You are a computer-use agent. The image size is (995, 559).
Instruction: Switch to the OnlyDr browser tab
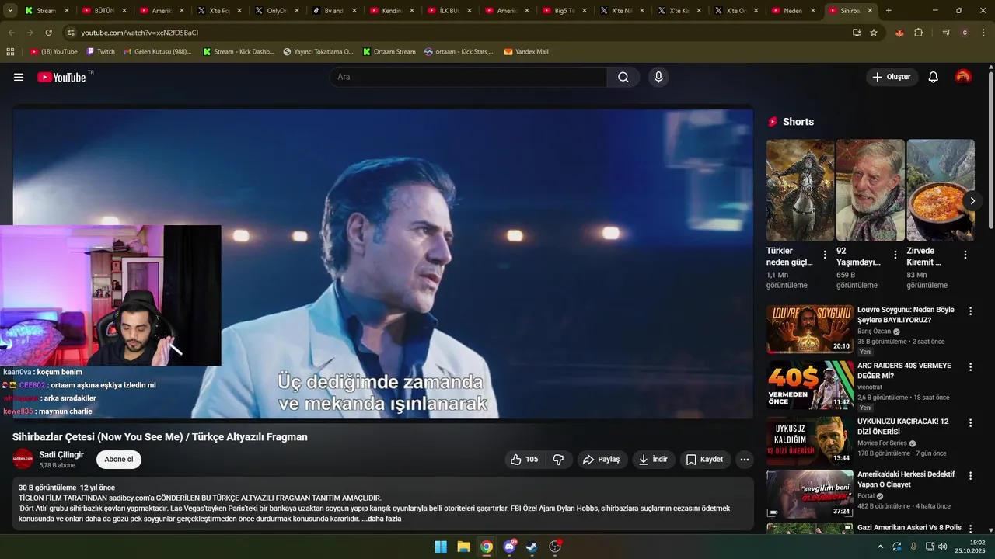click(277, 11)
